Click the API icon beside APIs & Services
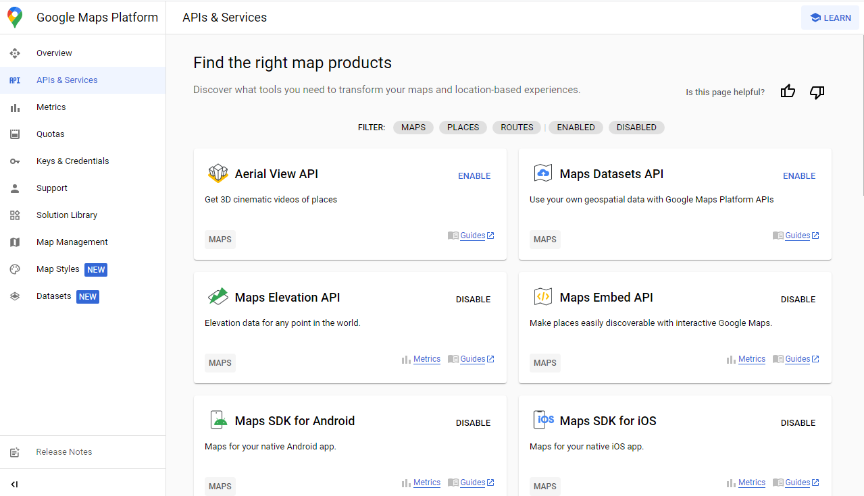 coord(15,80)
